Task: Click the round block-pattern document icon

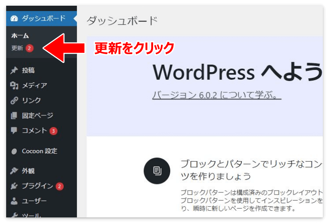Action: coord(157,171)
